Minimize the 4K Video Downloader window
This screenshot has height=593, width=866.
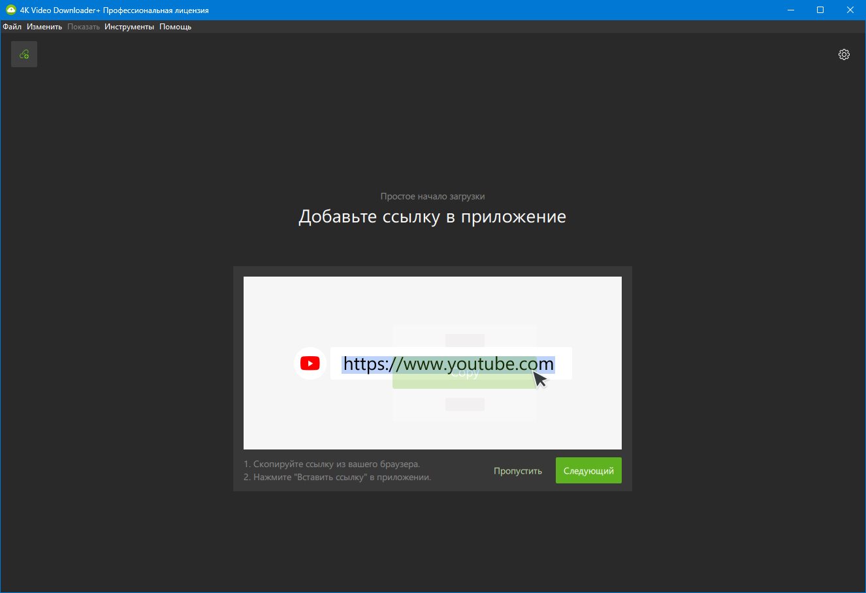791,10
